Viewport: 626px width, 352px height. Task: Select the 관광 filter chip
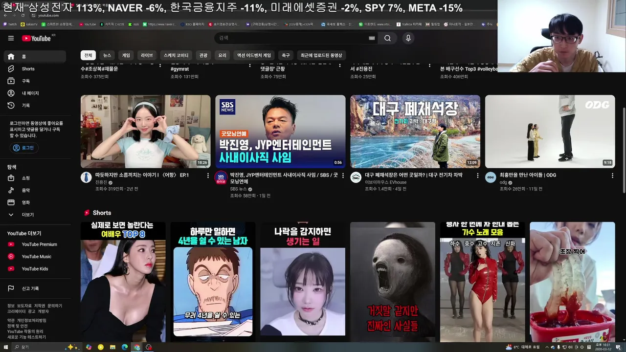click(x=203, y=55)
